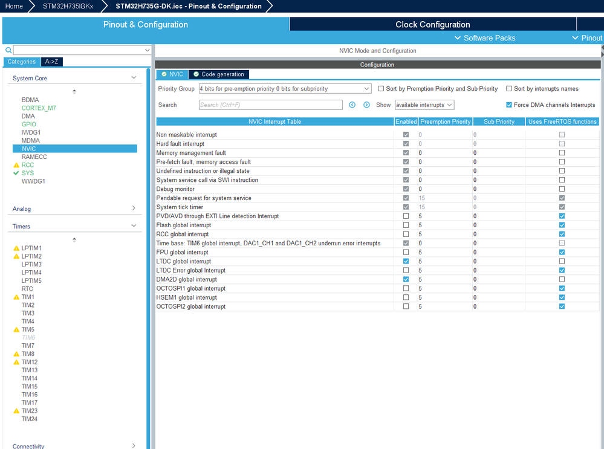Image resolution: width=604 pixels, height=449 pixels.
Task: Collapse the System Core category
Action: (x=134, y=78)
